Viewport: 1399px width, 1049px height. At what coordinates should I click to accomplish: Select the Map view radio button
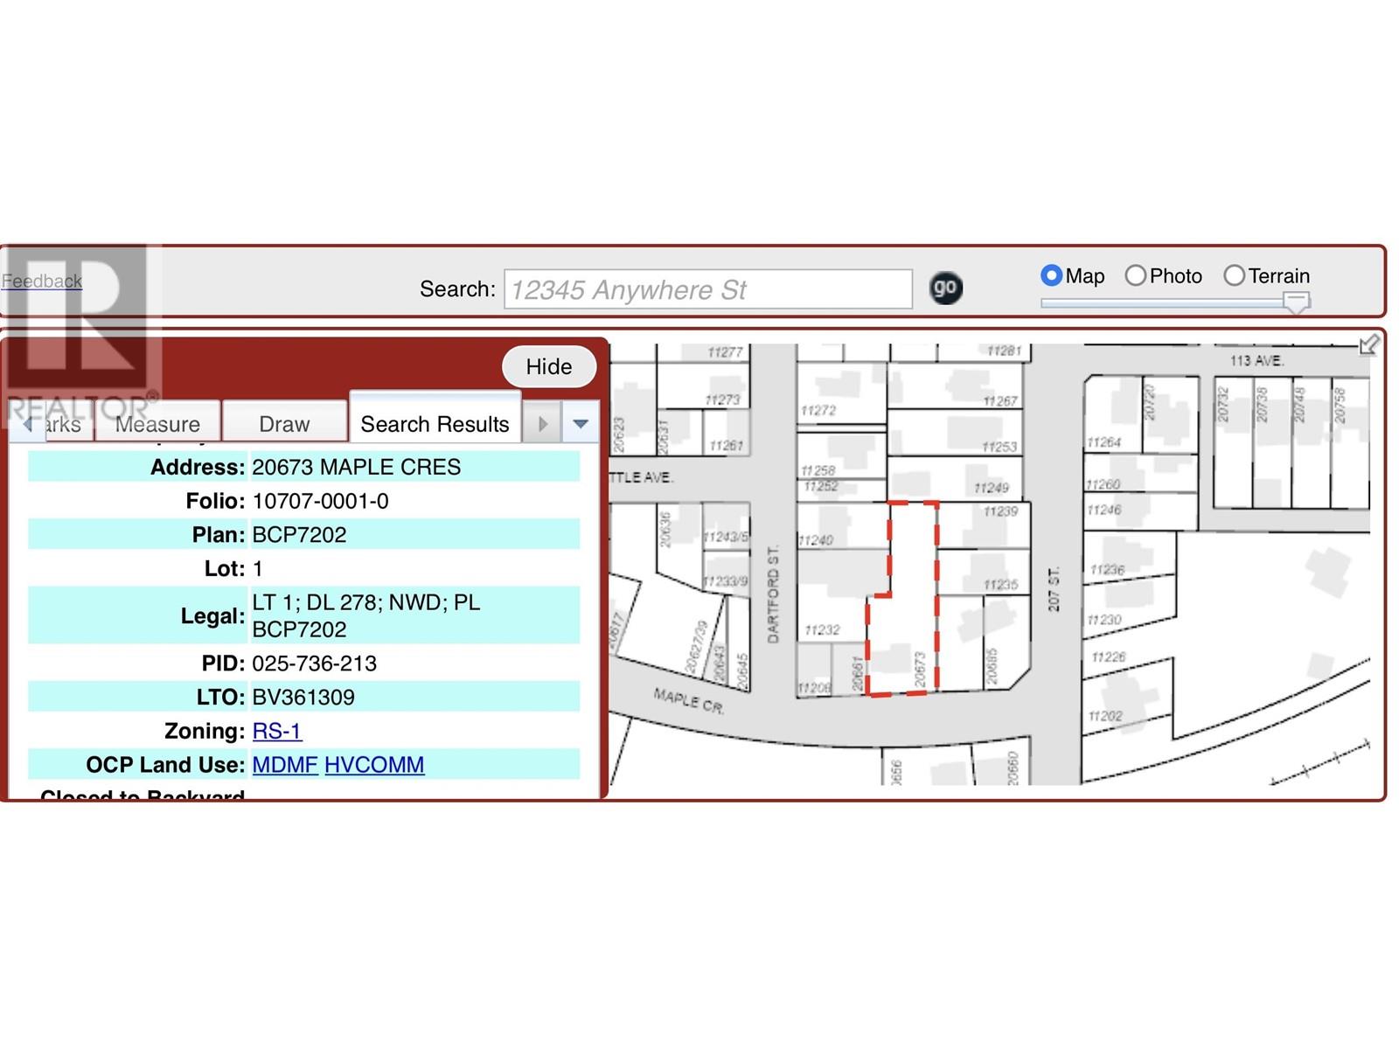pos(1051,275)
